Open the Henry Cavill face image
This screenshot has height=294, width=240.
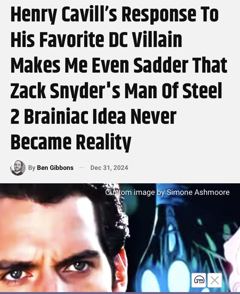tap(62, 238)
